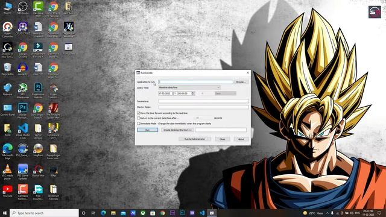The height and width of the screenshot is (217, 386).
Task: Open the taskbar clock and date
Action: click(x=369, y=213)
